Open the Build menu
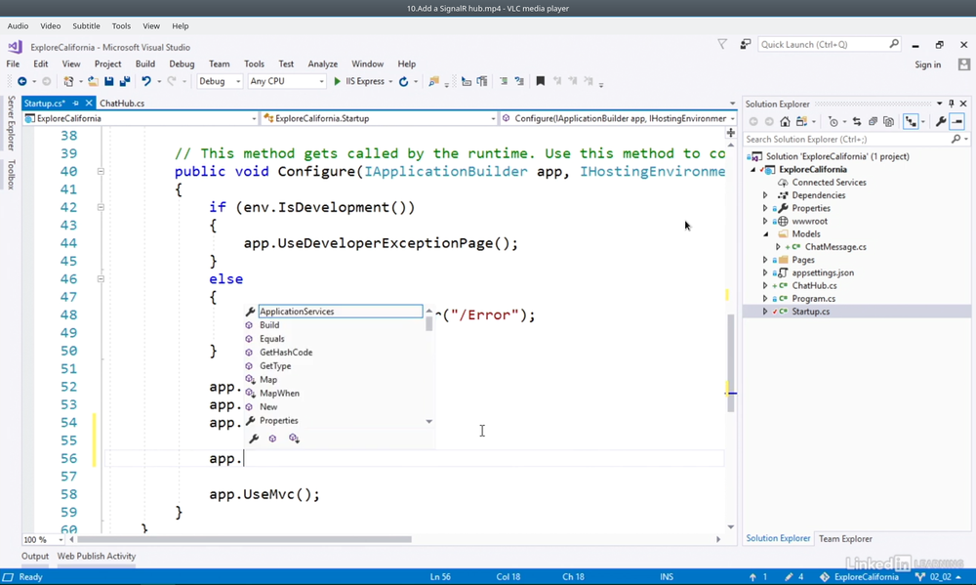This screenshot has height=585, width=976. pos(145,64)
